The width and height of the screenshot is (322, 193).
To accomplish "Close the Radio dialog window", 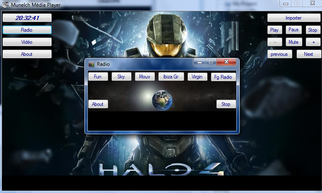I will (226, 62).
